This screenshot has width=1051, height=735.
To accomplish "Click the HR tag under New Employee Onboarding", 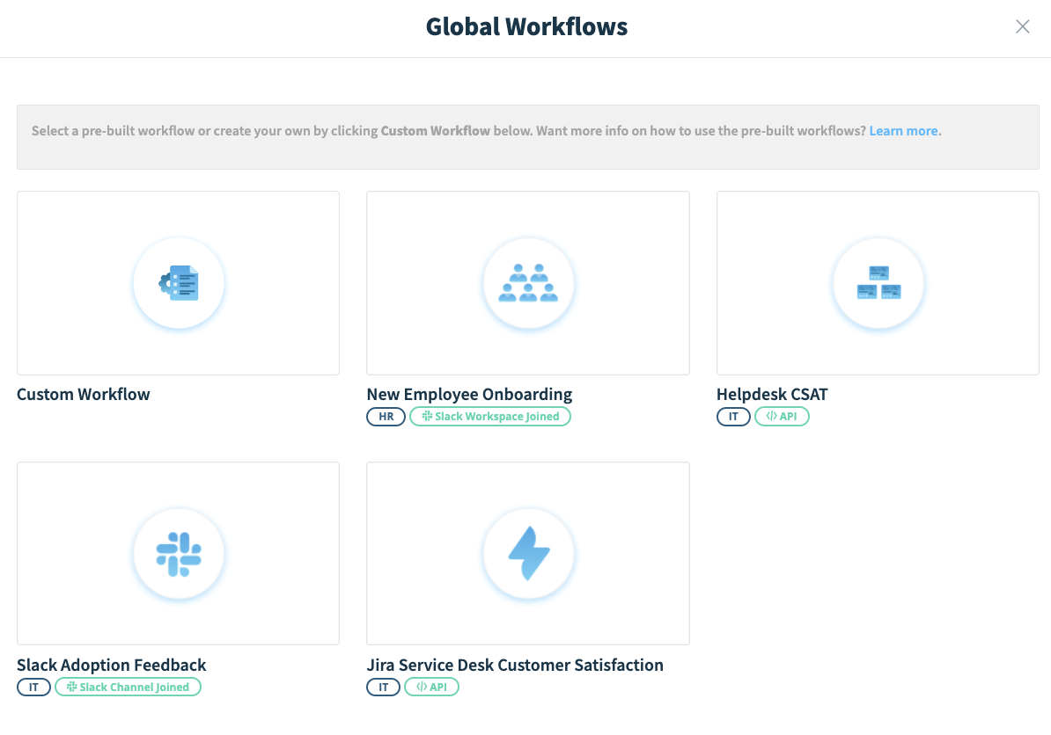I will pyautogui.click(x=386, y=417).
